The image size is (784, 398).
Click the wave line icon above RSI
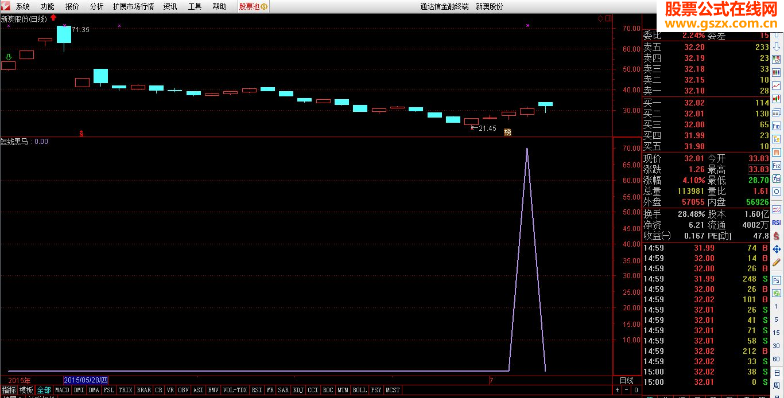(777, 209)
